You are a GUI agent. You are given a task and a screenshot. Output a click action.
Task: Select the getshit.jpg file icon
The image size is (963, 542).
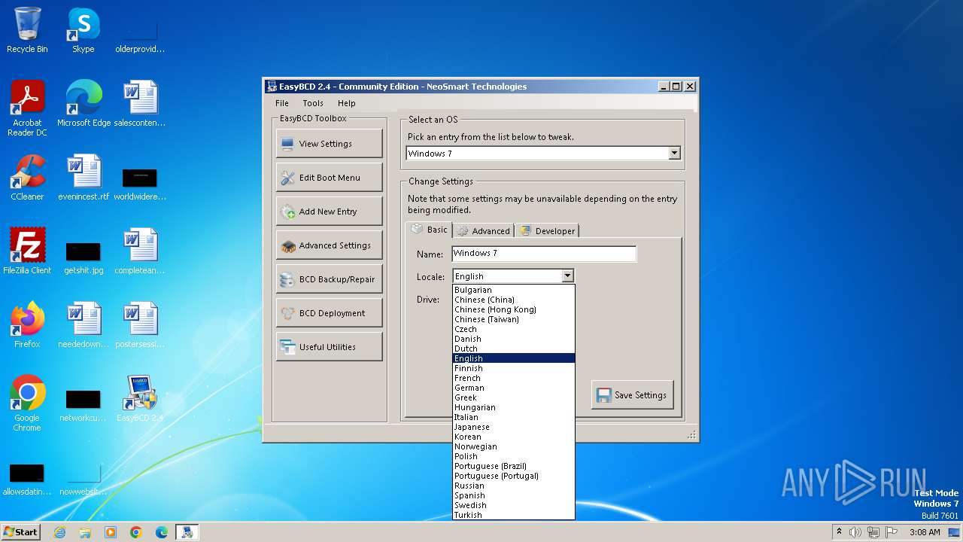(x=84, y=256)
